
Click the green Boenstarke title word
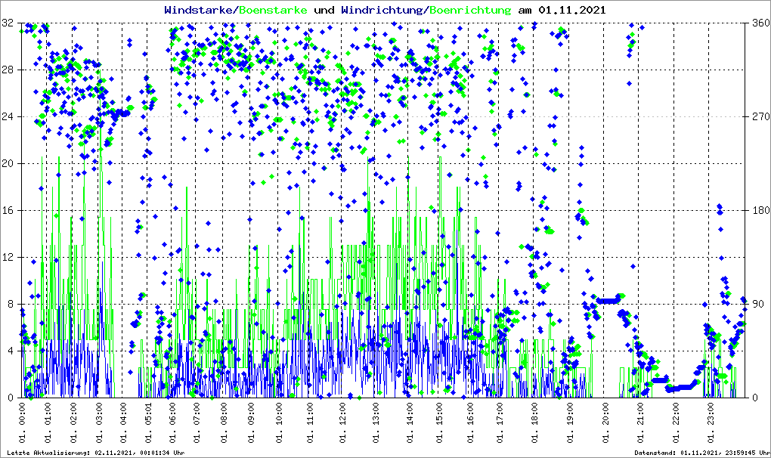(273, 11)
